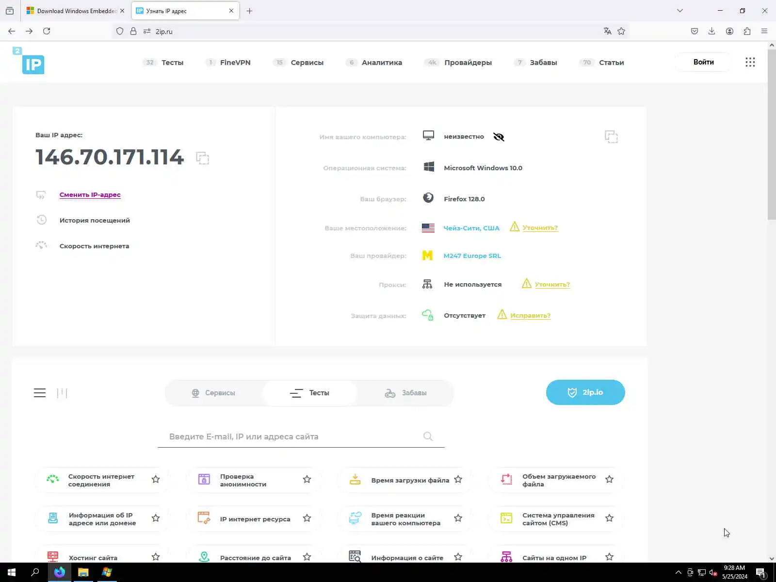Click Исправить? data protection link
The image size is (776, 582).
coord(530,315)
